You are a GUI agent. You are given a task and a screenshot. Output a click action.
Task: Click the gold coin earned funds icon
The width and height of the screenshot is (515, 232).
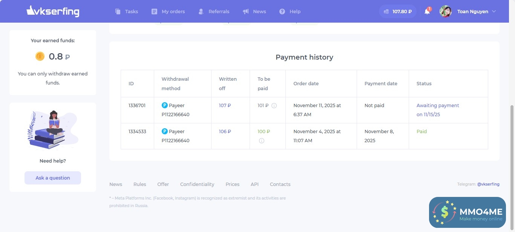40,56
